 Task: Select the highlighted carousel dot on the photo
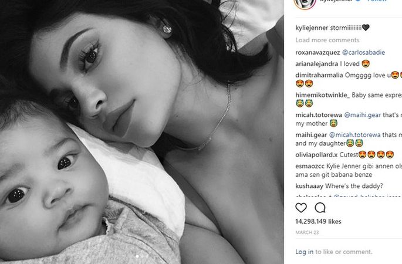tap(138, 256)
